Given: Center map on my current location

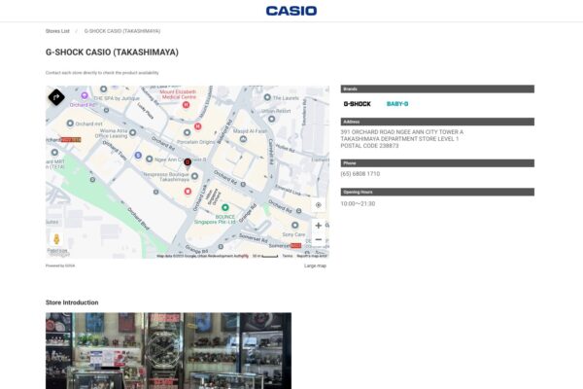Looking at the screenshot, I should click(x=319, y=205).
